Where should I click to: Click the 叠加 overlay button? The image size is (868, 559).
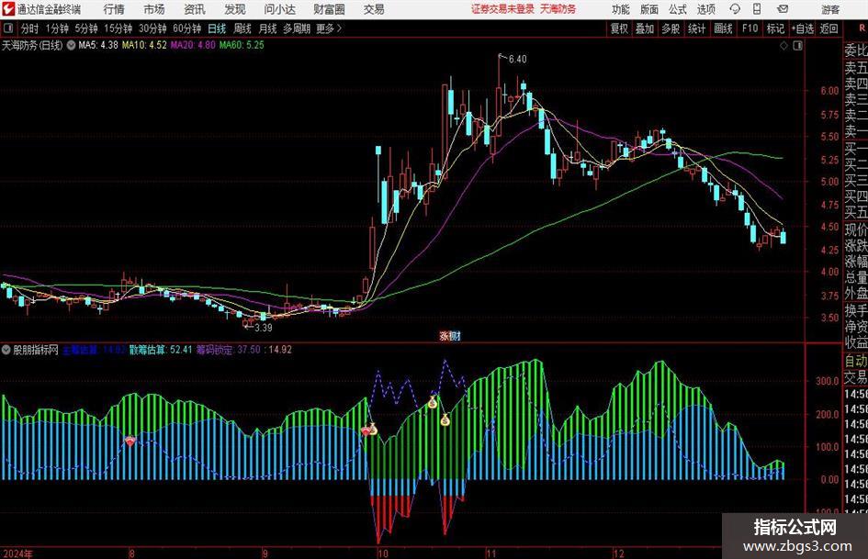645,28
